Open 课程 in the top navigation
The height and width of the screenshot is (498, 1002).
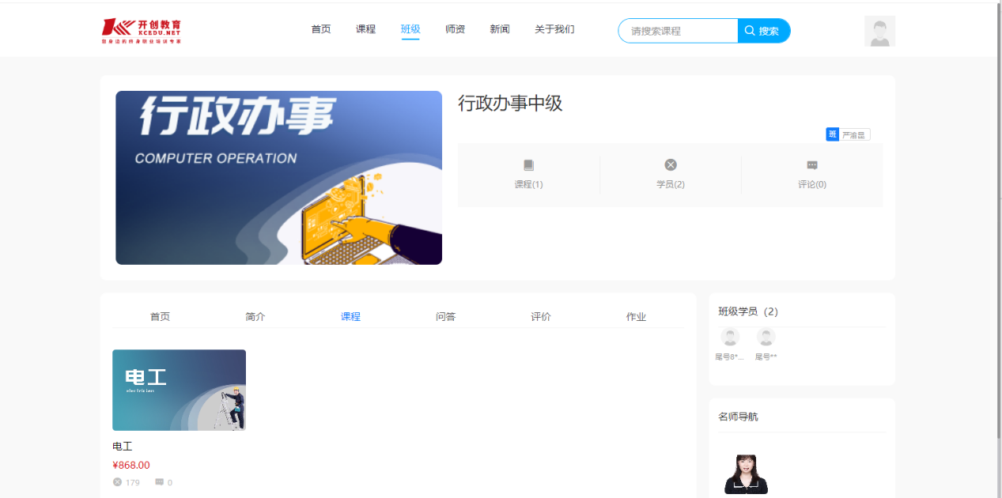(365, 29)
